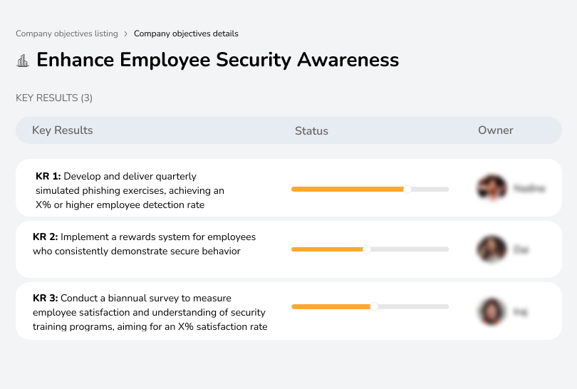Click the KEY RESULTS (3) section label
The height and width of the screenshot is (389, 577).
coord(54,98)
